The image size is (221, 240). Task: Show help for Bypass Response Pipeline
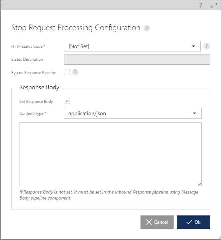pos(75,72)
